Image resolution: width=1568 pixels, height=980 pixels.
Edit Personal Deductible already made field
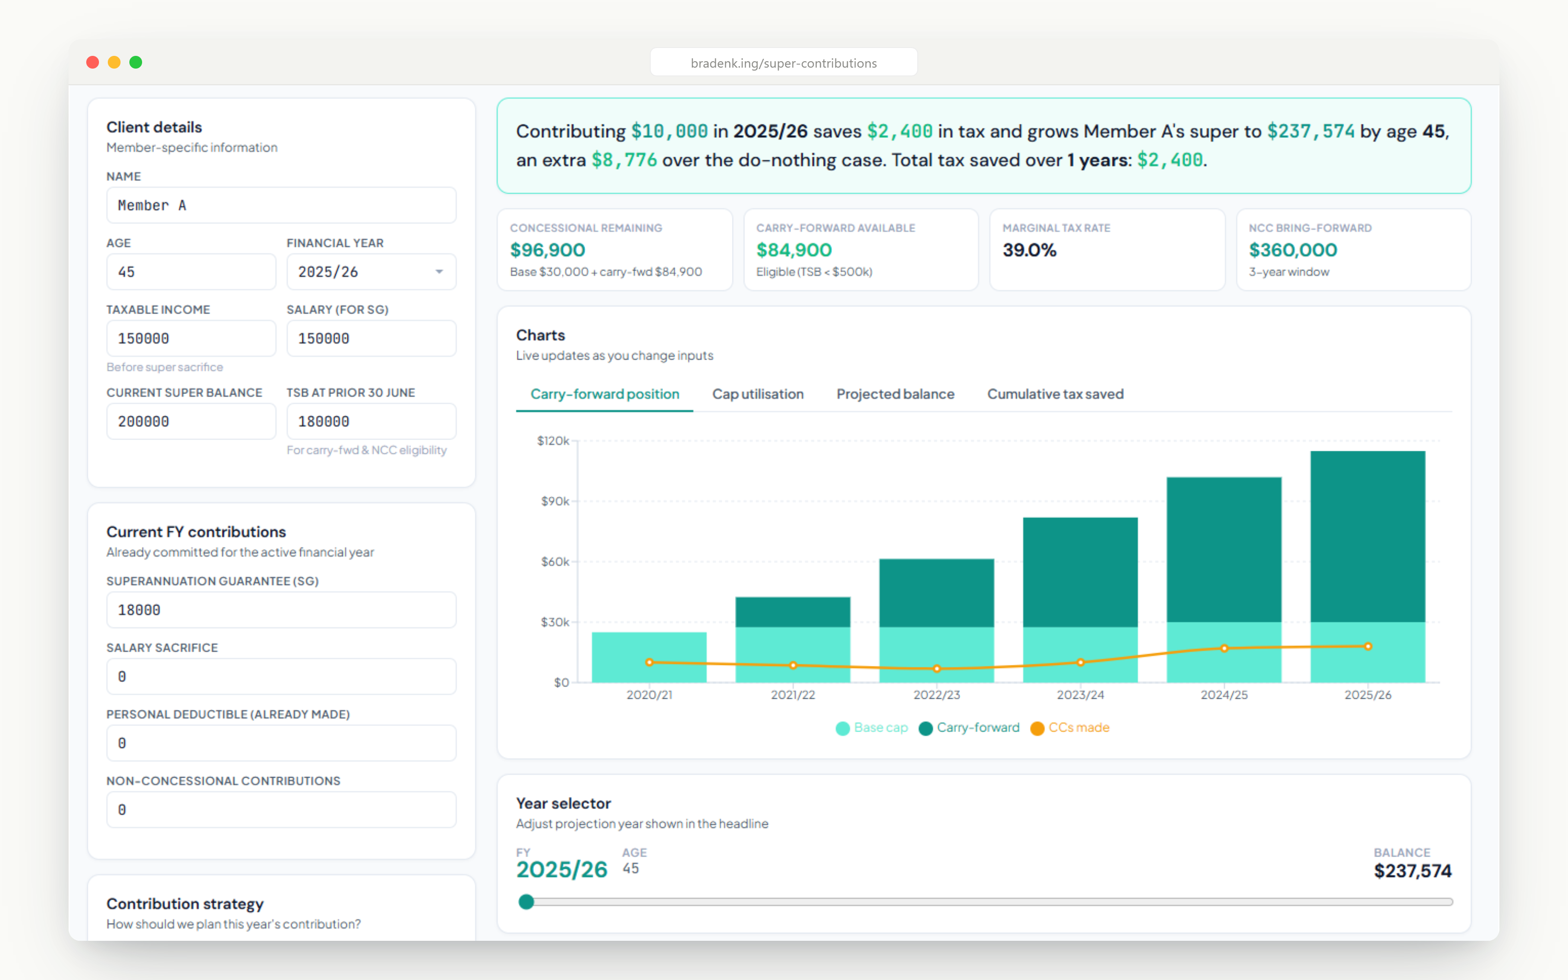click(x=281, y=743)
